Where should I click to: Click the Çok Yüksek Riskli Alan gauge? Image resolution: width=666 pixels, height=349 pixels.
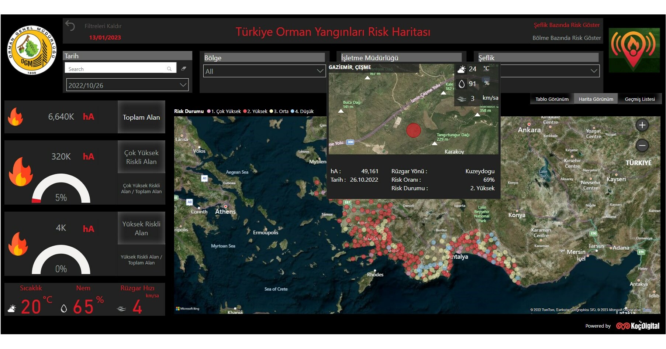click(x=61, y=188)
